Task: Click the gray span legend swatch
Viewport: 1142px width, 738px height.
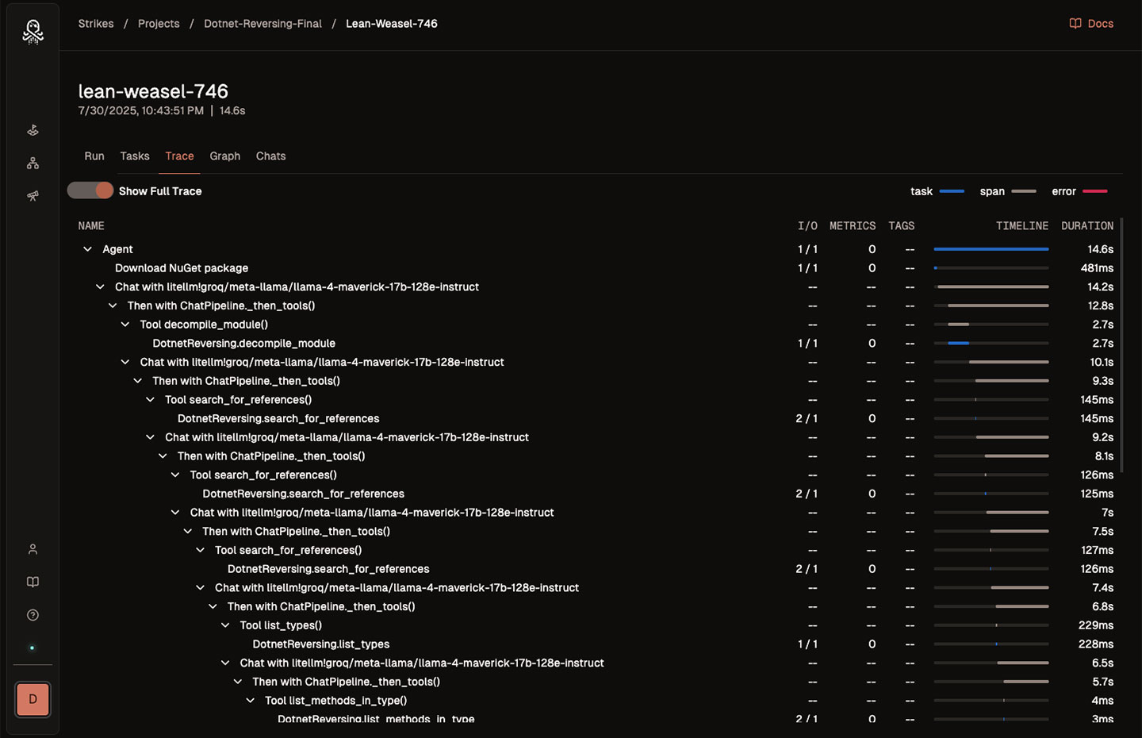Action: tap(1024, 191)
